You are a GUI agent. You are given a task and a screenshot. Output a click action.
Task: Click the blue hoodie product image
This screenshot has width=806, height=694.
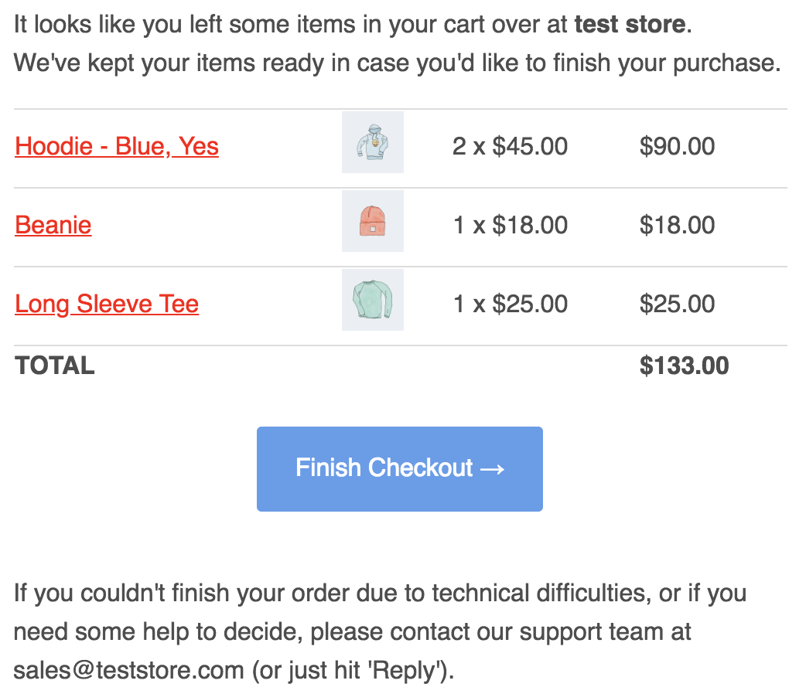point(373,142)
